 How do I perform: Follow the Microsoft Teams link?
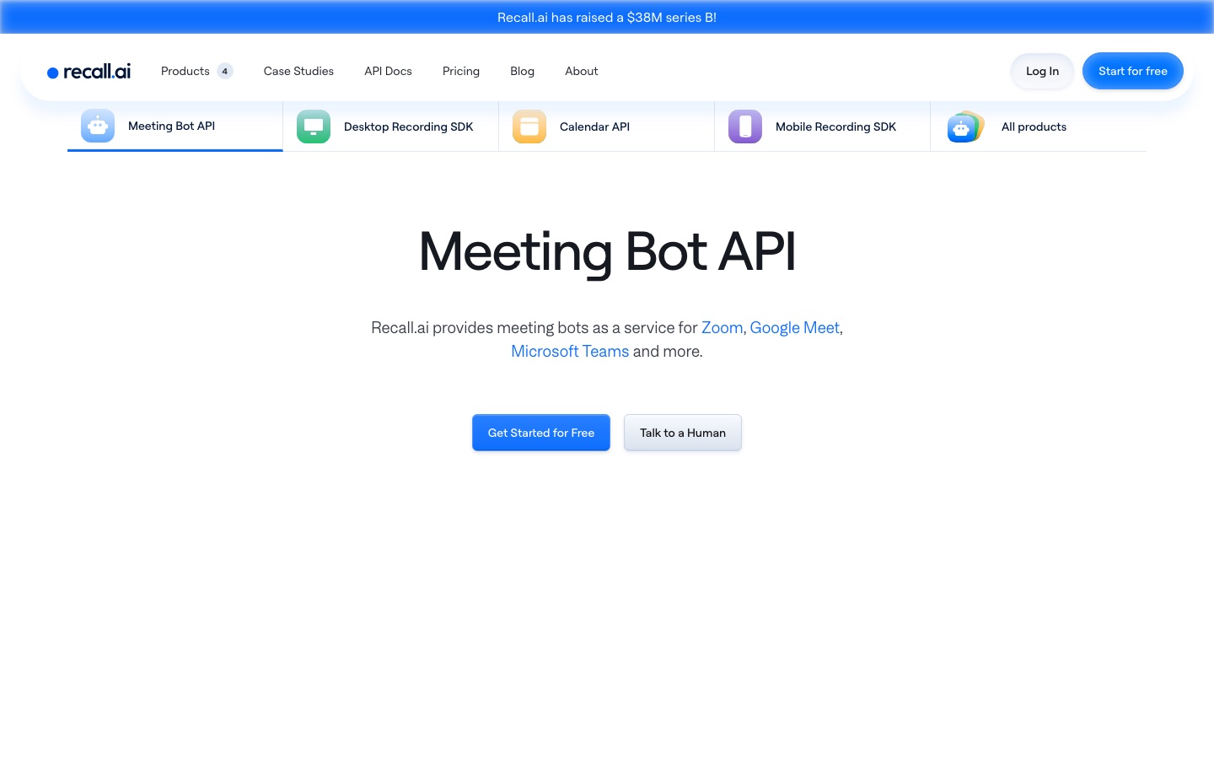(x=570, y=351)
